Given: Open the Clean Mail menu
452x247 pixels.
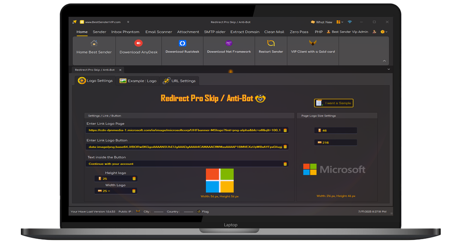Looking at the screenshot, I should (x=274, y=32).
